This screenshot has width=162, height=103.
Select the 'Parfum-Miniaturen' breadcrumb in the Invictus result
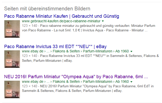(97, 51)
